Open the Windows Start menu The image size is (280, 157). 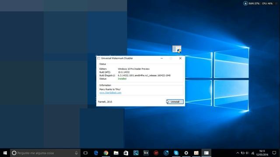pyautogui.click(x=5, y=153)
